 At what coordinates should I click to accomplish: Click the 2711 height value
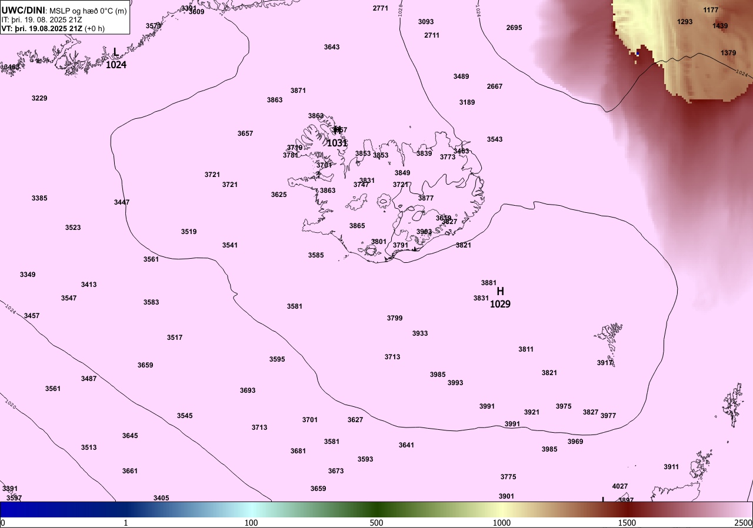[432, 35]
